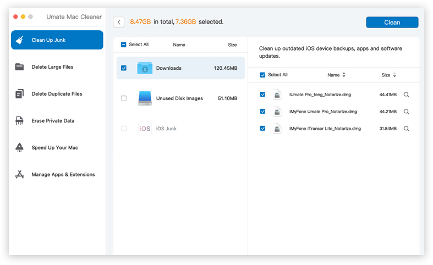Click file icon of iMyFone iTransor Lite_Notarize.dmg
Image resolution: width=433 pixels, height=265 pixels.
coord(277,129)
